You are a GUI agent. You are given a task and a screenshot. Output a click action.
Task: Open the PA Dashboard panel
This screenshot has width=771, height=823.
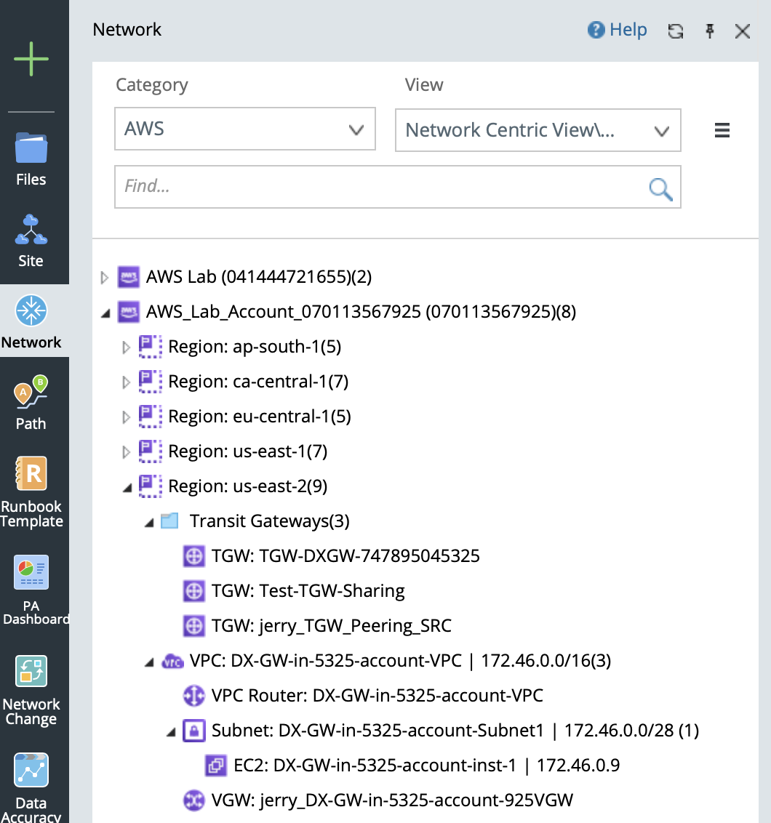(31, 590)
